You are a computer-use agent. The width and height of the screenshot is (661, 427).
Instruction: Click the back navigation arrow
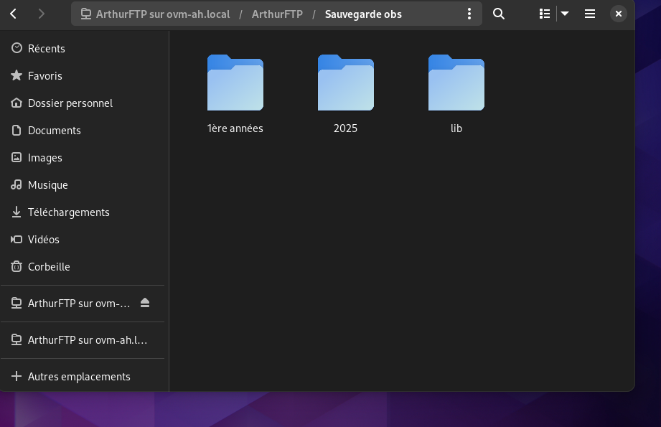14,14
